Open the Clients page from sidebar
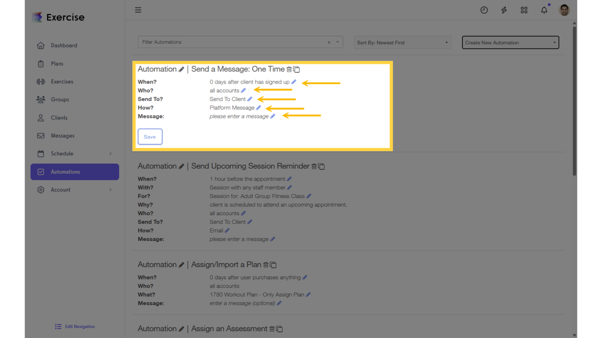602x338 pixels. [59, 118]
